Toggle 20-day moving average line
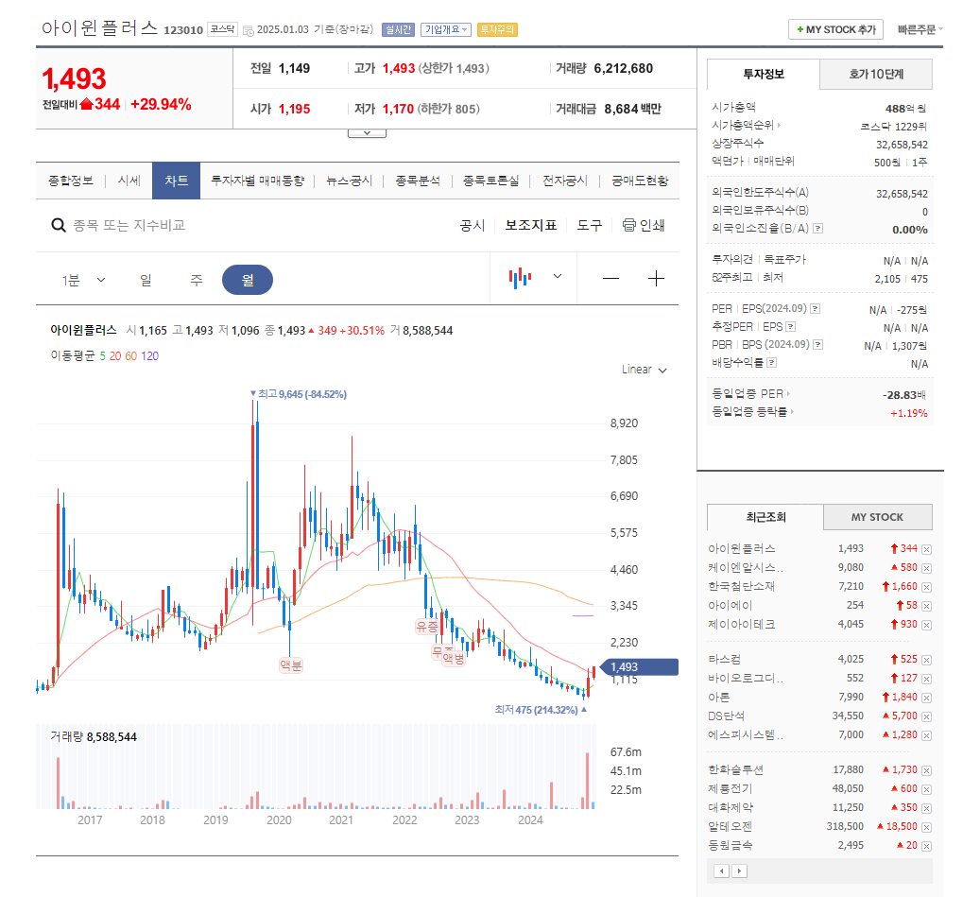This screenshot has width=980, height=897. (x=115, y=355)
